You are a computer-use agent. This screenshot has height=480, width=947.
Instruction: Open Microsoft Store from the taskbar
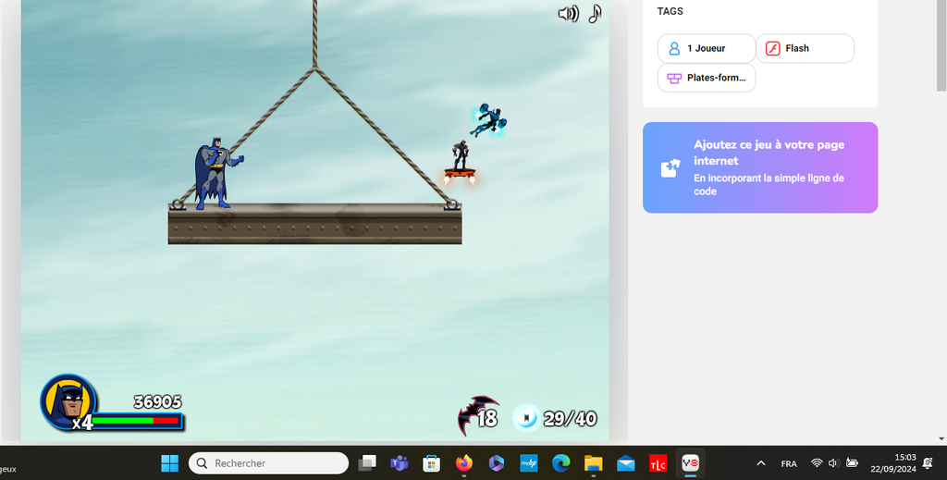[431, 462]
